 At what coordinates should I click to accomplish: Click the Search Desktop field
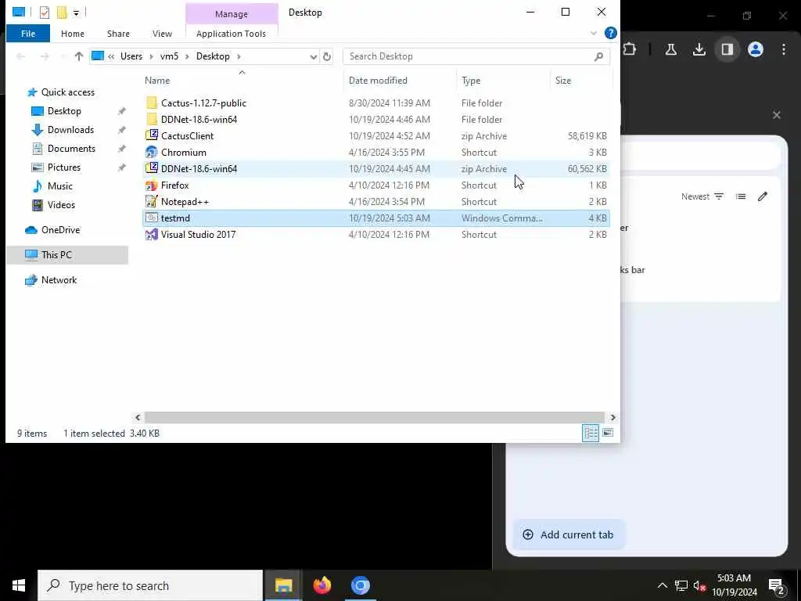(x=476, y=56)
